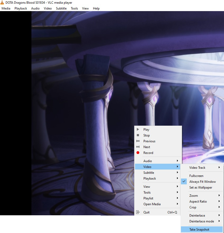Select Set as Wallpaper option
Viewport: 224px width, 233px height.
pos(202,188)
